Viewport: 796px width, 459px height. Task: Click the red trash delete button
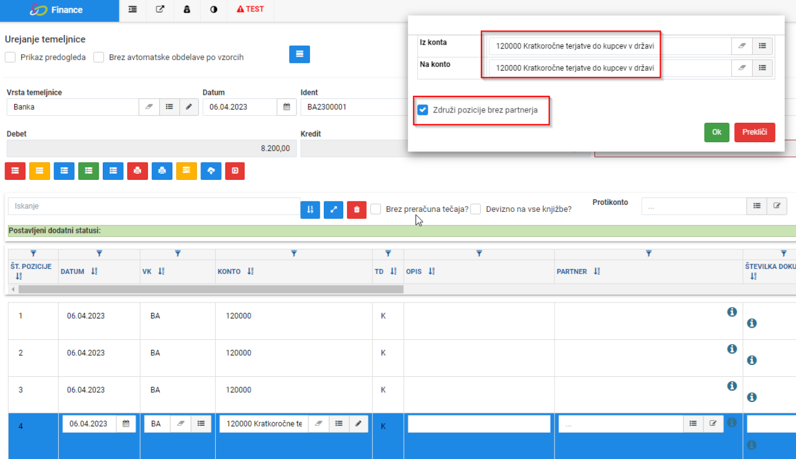point(357,210)
